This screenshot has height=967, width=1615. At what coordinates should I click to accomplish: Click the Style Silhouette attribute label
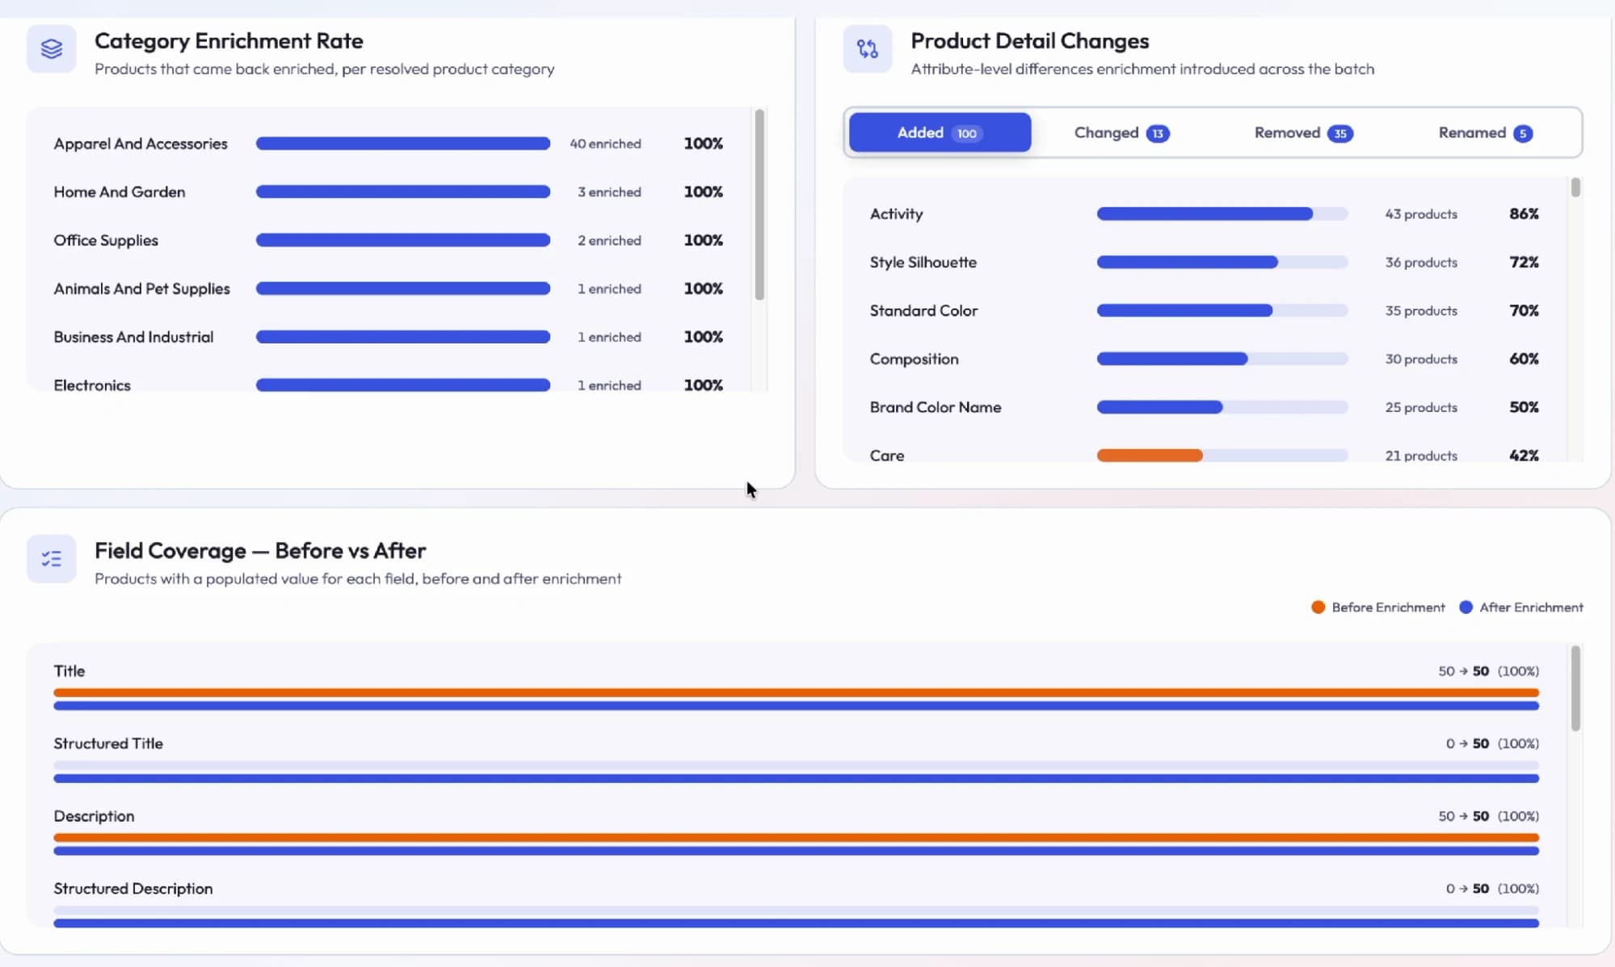[923, 263]
